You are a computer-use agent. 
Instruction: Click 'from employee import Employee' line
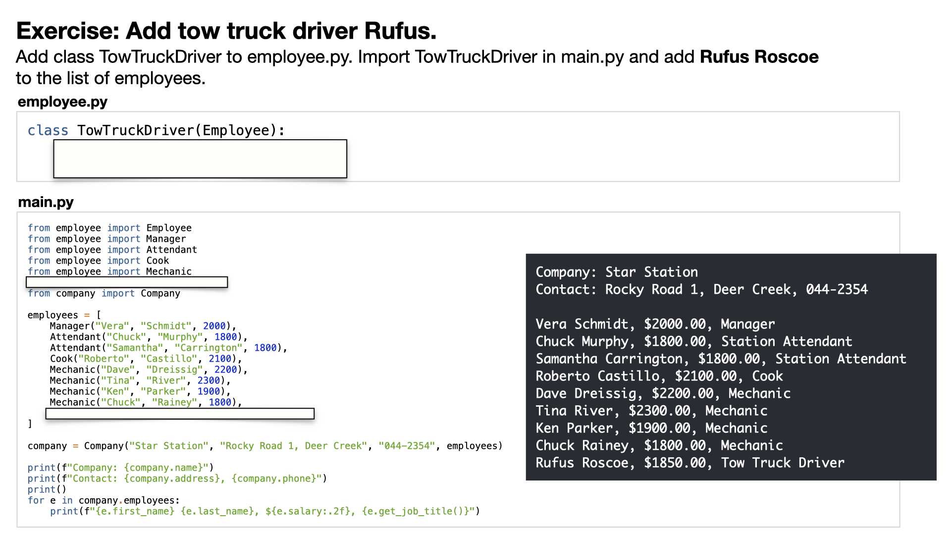click(x=109, y=228)
